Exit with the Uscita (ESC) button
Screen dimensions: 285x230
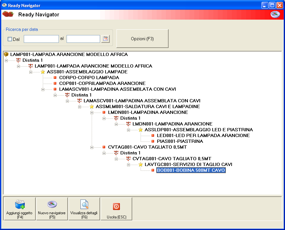tap(116, 209)
